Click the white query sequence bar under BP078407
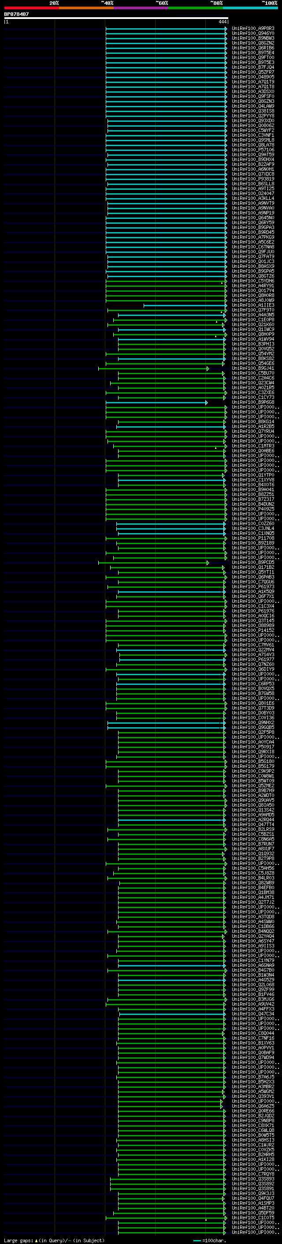The width and height of the screenshot is (282, 1244). tap(116, 18)
